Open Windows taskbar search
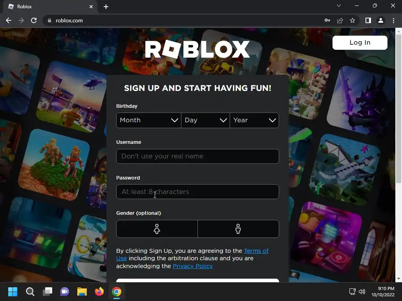The height and width of the screenshot is (301, 402). 30,292
